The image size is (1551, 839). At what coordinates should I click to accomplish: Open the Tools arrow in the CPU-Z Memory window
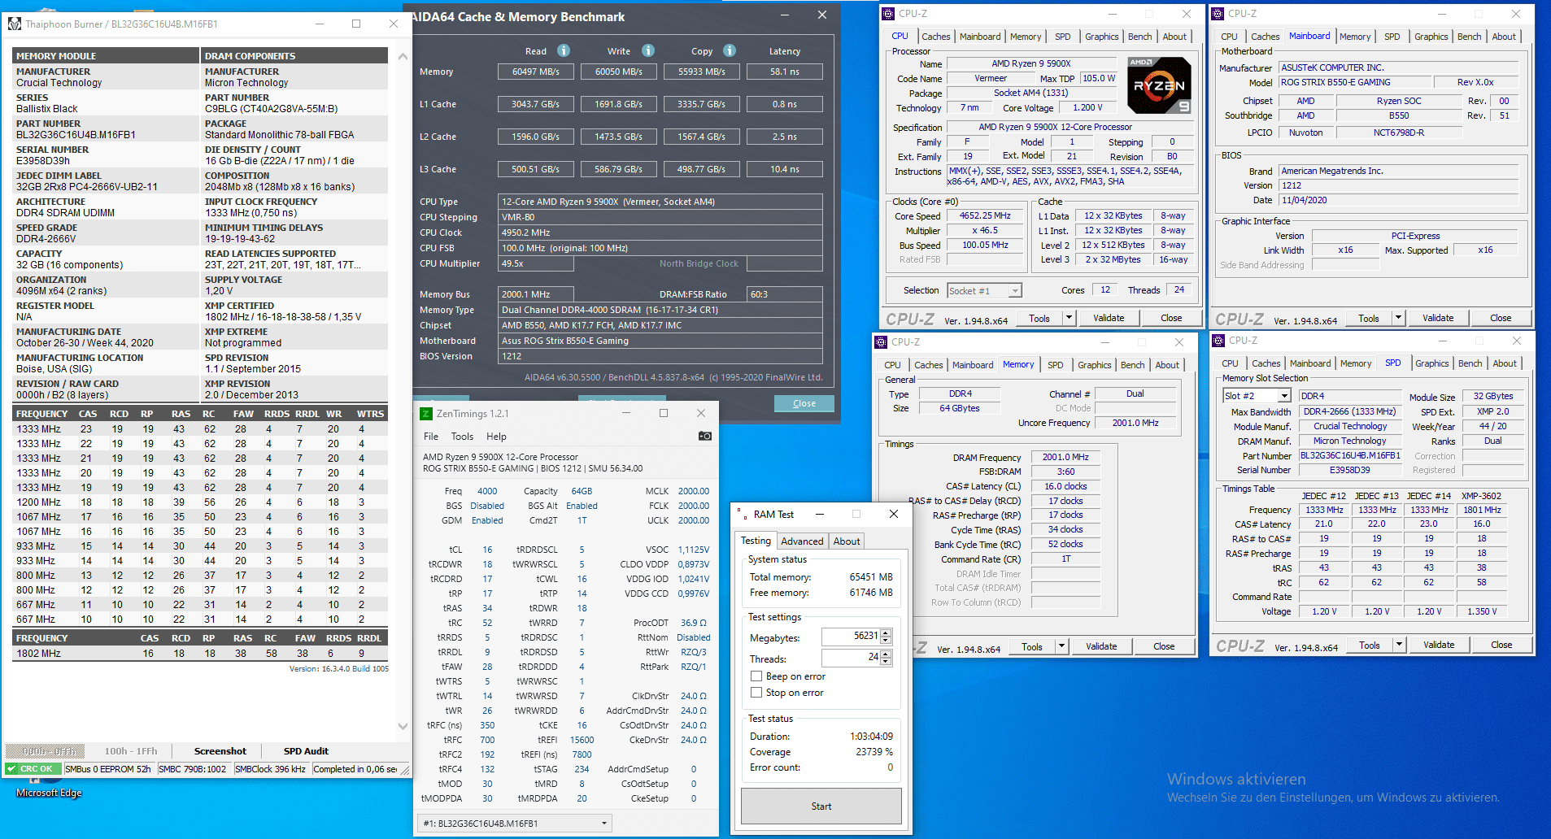coord(1061,646)
